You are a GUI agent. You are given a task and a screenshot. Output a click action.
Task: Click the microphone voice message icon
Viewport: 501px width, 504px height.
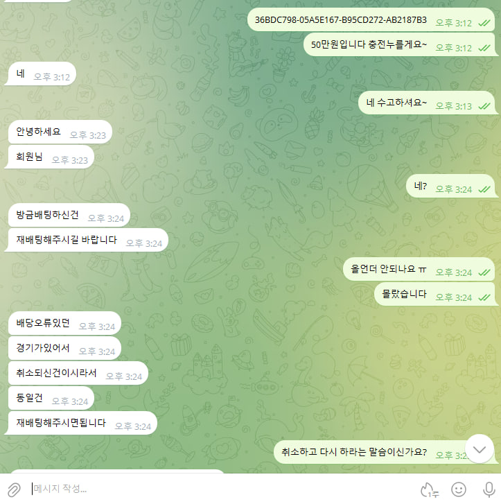pos(489,489)
